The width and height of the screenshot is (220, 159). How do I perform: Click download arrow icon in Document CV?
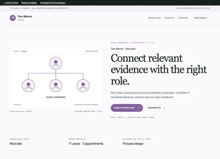164,108
